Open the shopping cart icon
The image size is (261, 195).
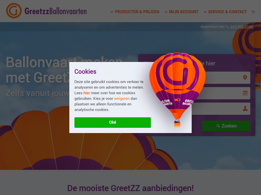pos(253,12)
